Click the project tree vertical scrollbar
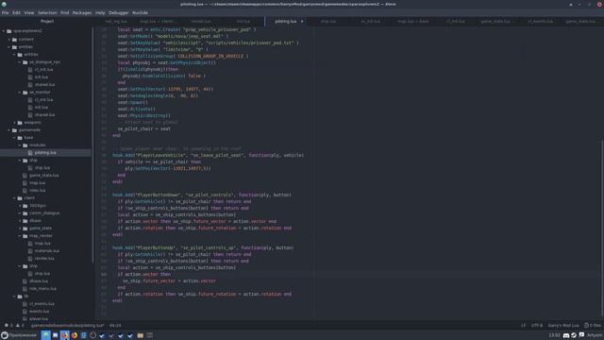This screenshot has width=604, height=340. (92, 144)
